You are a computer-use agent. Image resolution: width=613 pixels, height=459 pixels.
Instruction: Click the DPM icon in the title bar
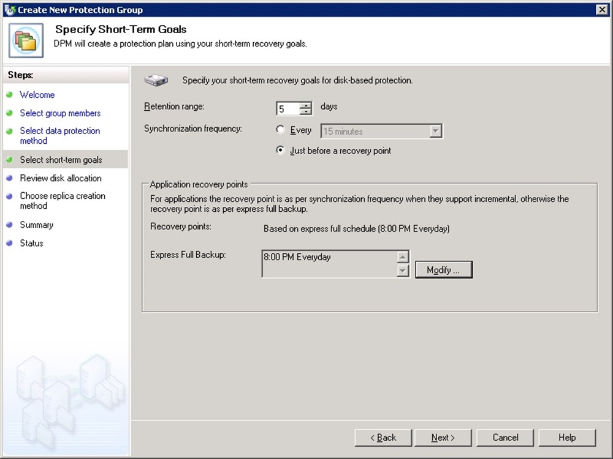pos(9,10)
